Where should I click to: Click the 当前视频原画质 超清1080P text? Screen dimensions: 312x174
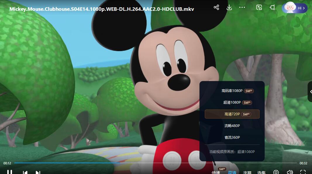232,152
